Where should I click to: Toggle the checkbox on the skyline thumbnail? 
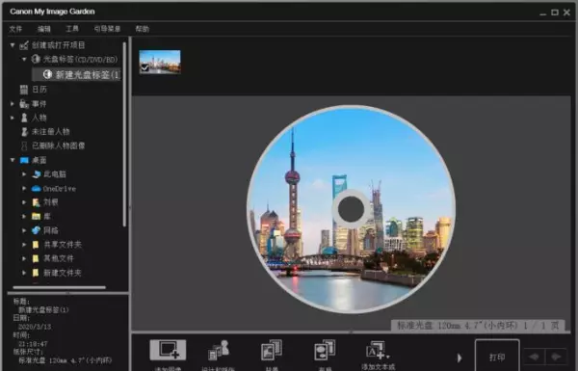click(x=144, y=67)
